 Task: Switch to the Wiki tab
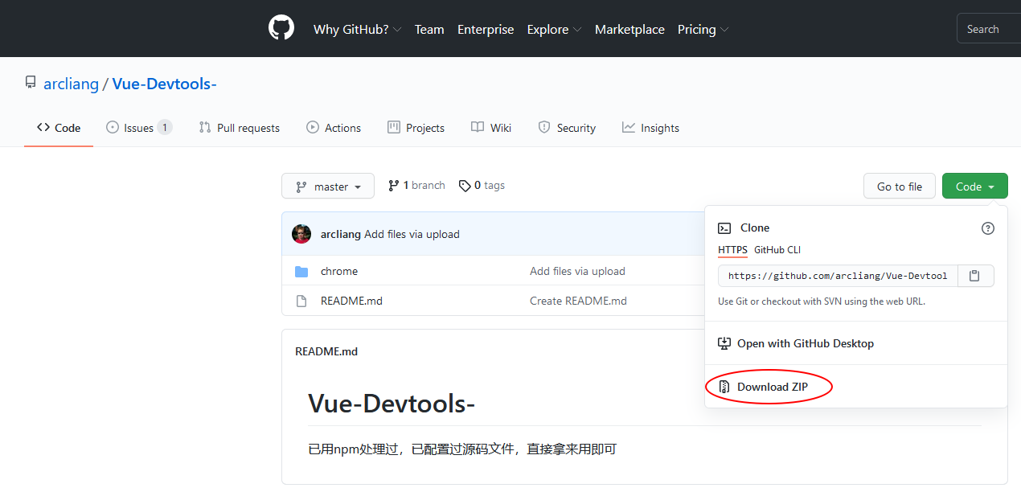click(491, 128)
